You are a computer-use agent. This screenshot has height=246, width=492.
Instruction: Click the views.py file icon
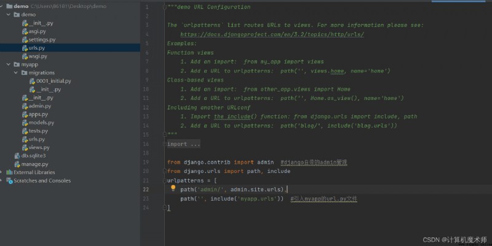25,147
